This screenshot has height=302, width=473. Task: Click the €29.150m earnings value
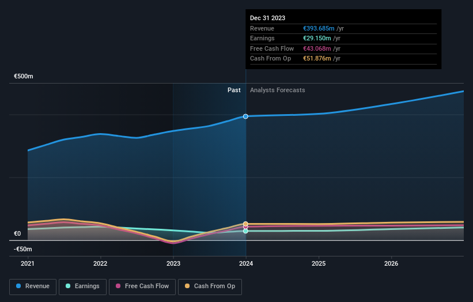pyautogui.click(x=317, y=38)
